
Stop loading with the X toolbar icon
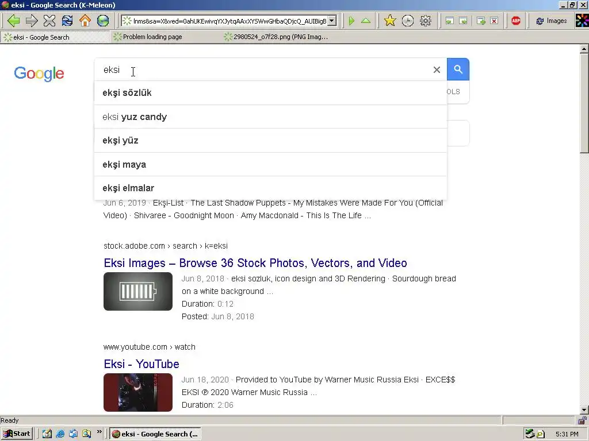coord(49,21)
